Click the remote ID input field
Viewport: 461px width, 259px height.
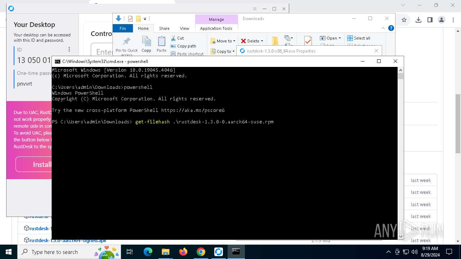pyautogui.click(x=102, y=52)
